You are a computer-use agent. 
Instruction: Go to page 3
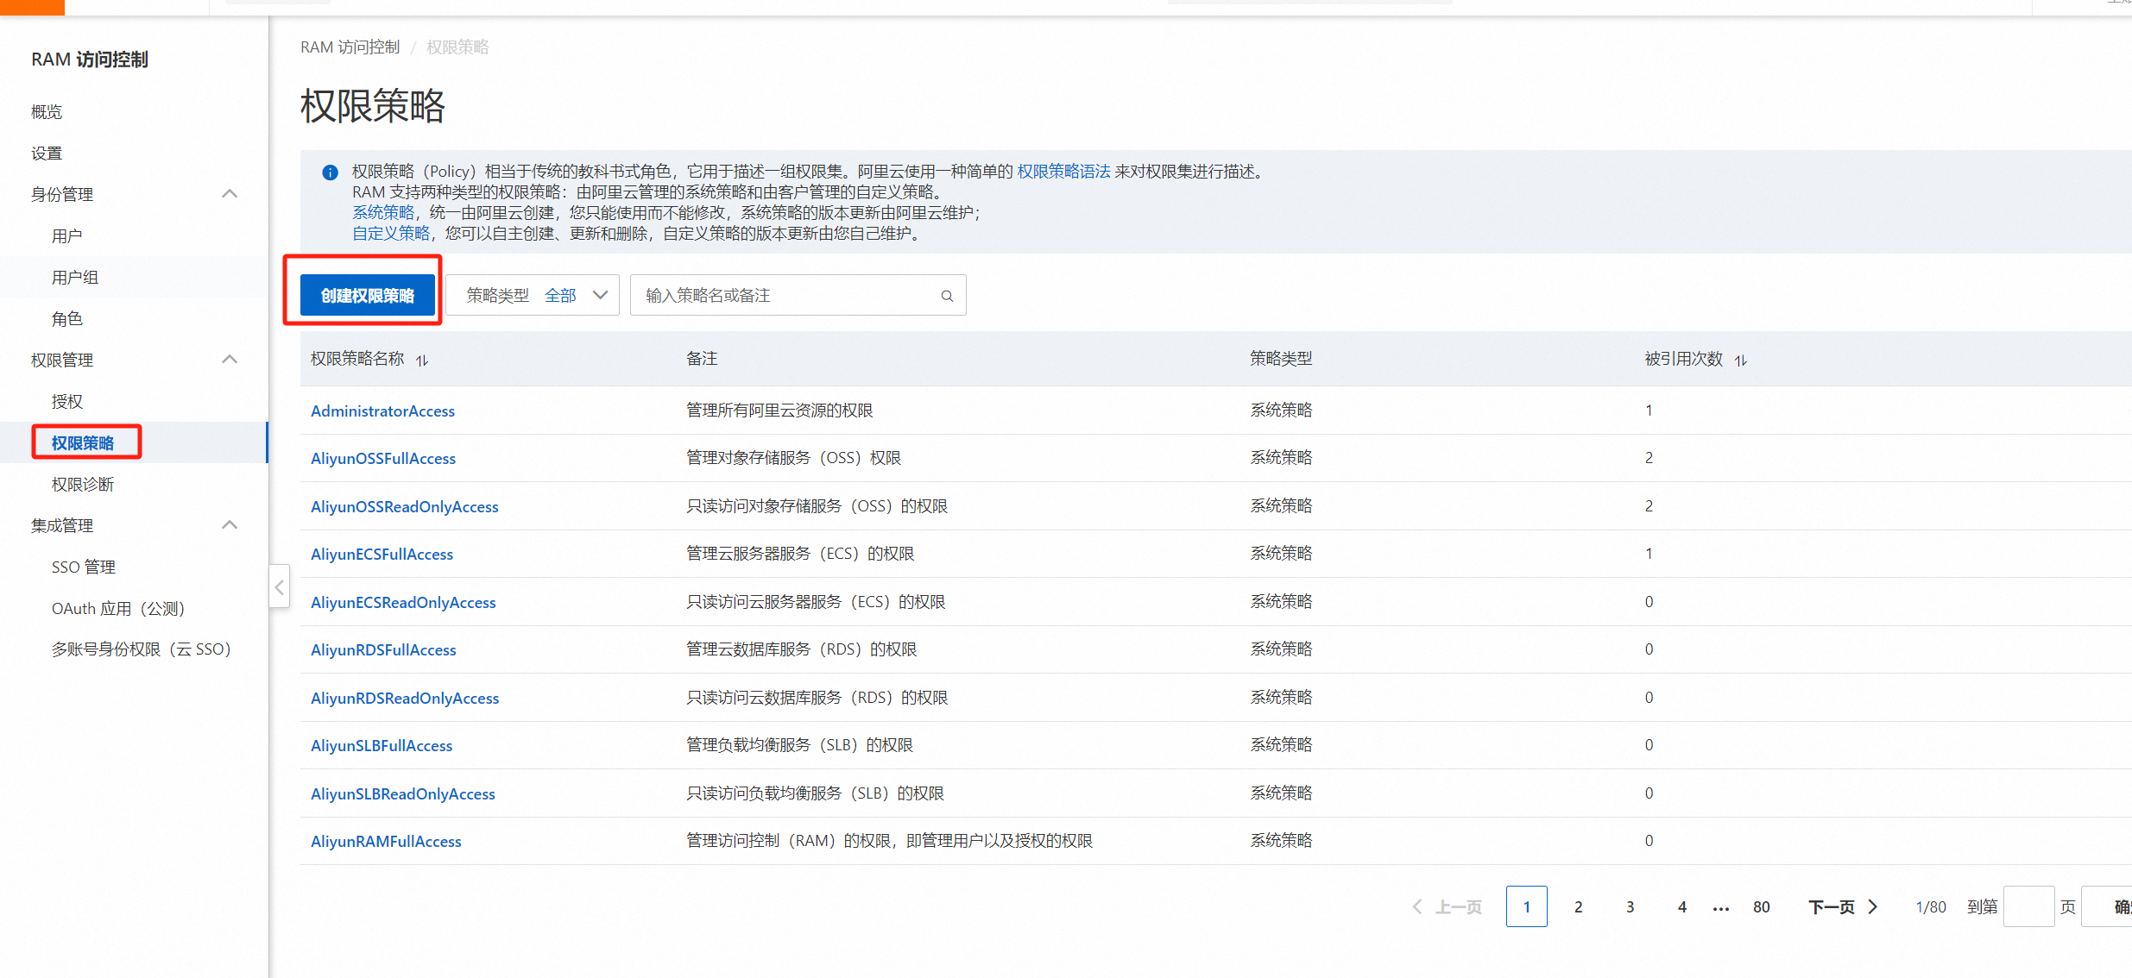click(x=1630, y=907)
